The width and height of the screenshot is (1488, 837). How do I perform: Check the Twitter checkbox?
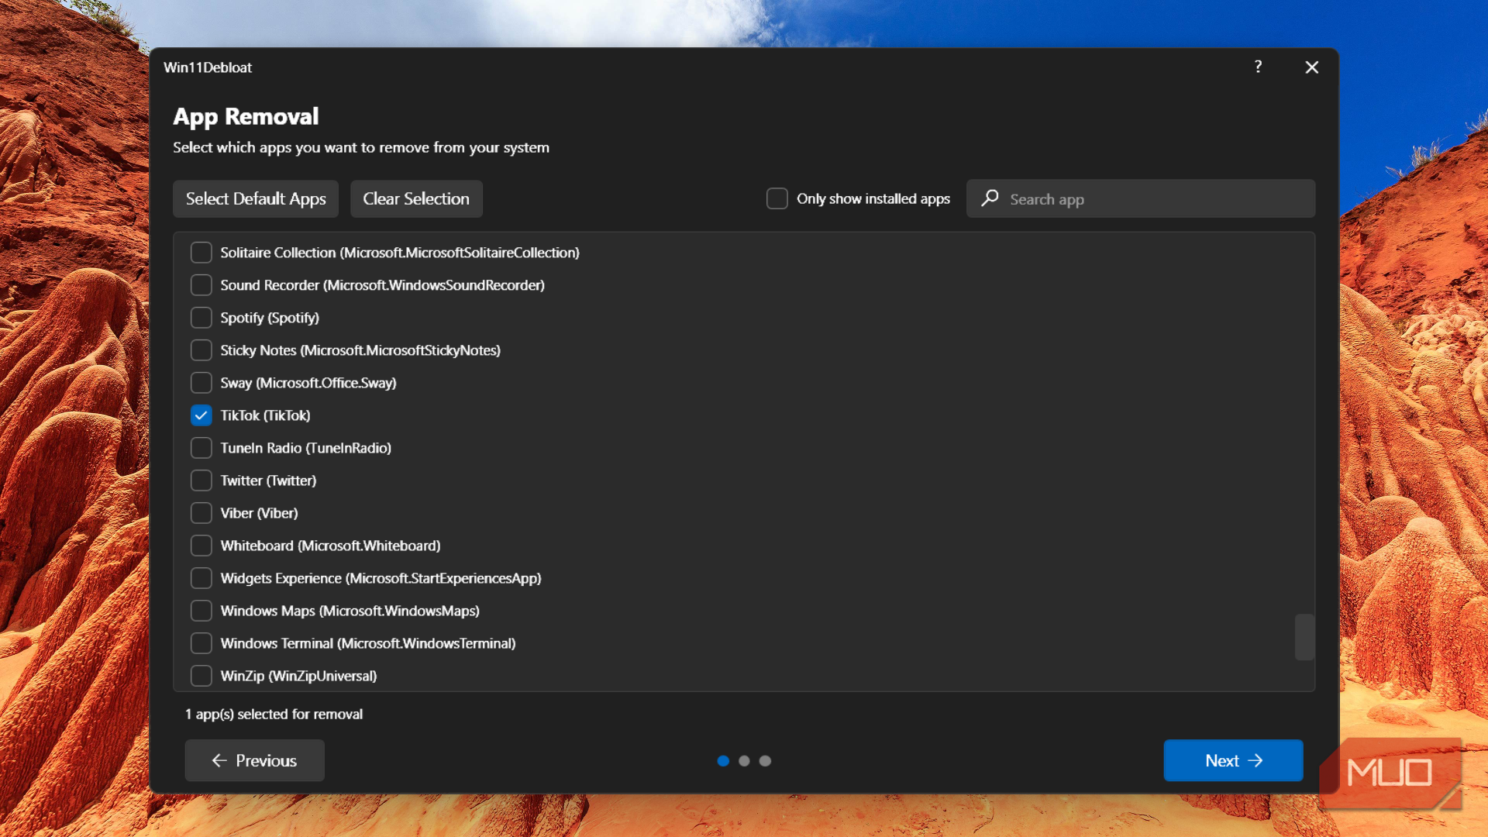pos(201,480)
